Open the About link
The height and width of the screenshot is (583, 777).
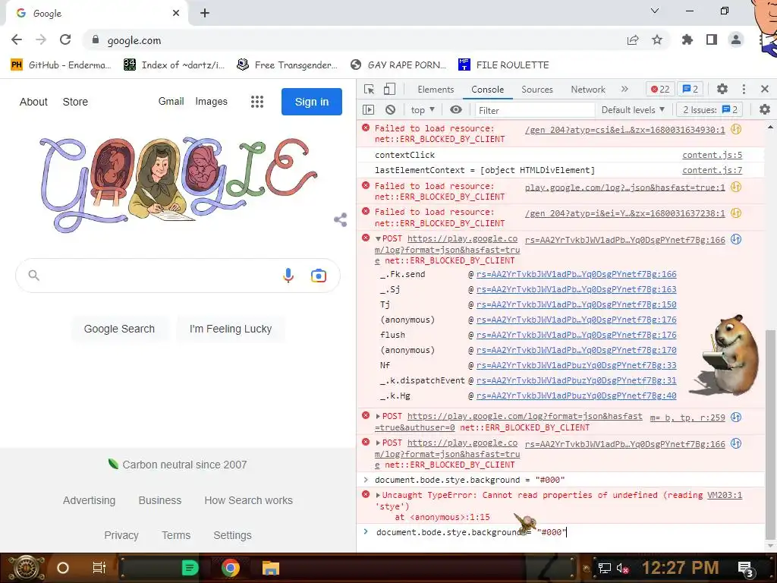pos(33,102)
